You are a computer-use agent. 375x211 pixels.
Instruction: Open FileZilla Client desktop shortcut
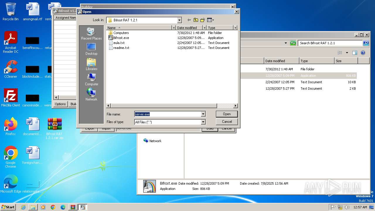click(x=11, y=98)
